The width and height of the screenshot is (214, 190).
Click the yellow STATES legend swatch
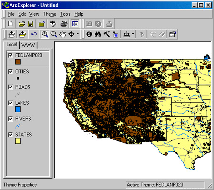[x=18, y=141]
